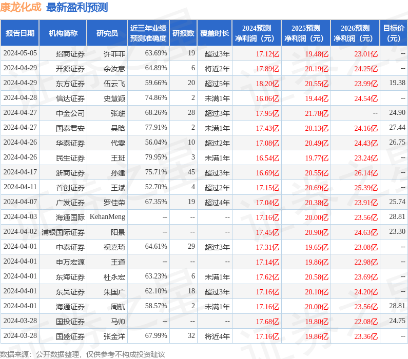This screenshot has width=408, height=359.
Task: Select the 2024-05-05 date cell
Action: click(x=20, y=53)
